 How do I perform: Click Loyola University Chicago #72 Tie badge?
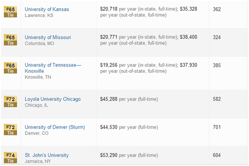point(10,101)
